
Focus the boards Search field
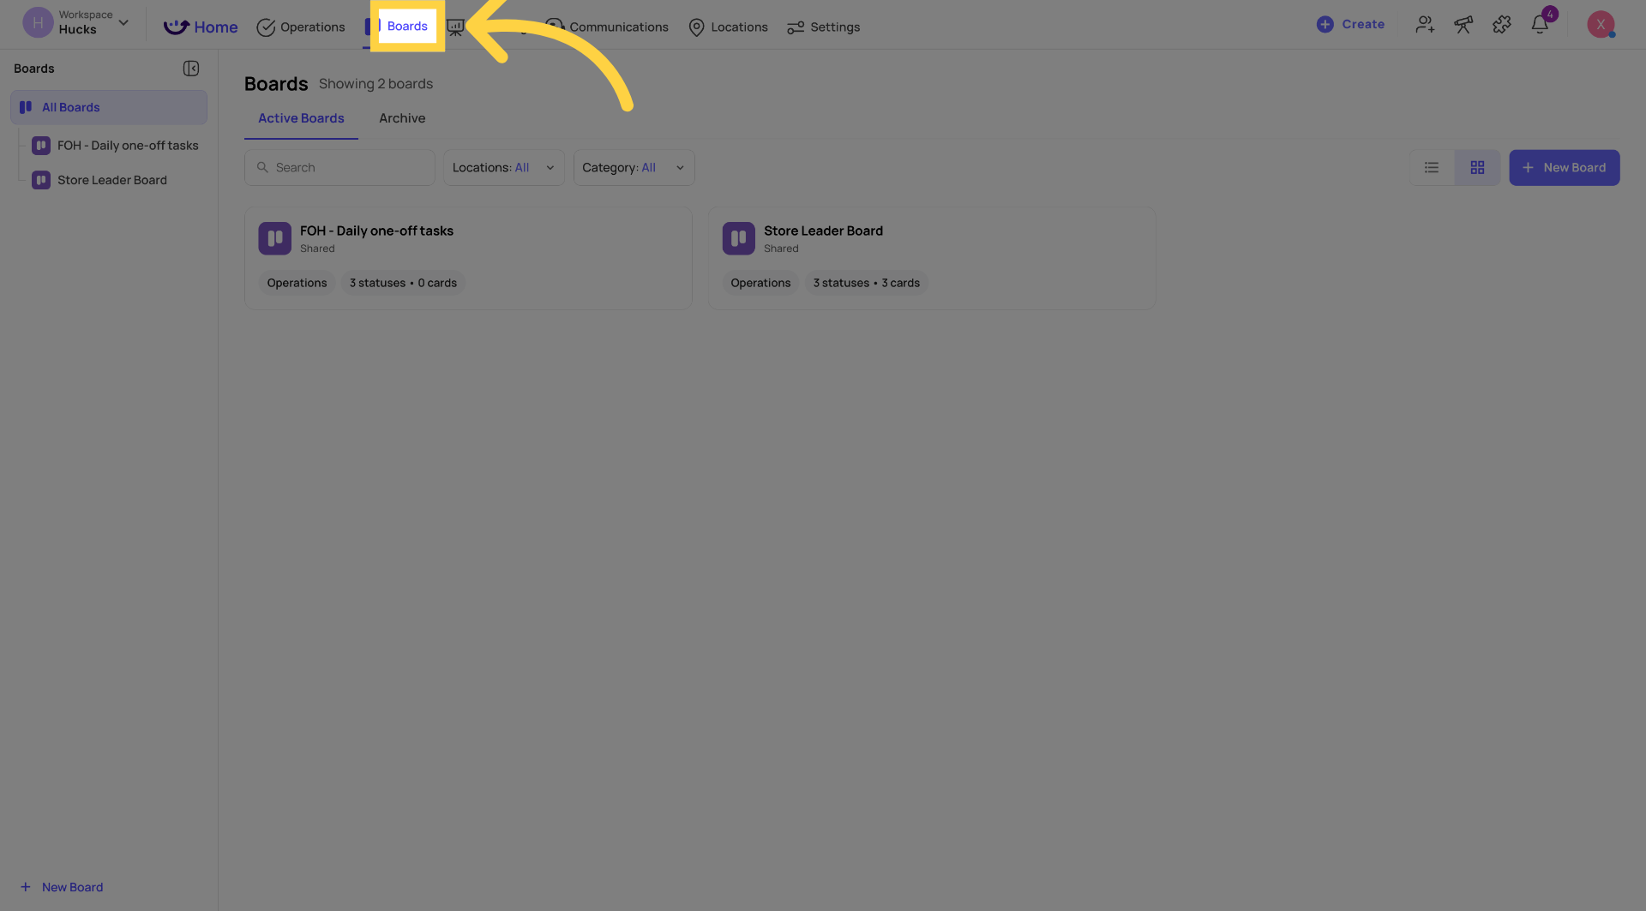coord(339,168)
